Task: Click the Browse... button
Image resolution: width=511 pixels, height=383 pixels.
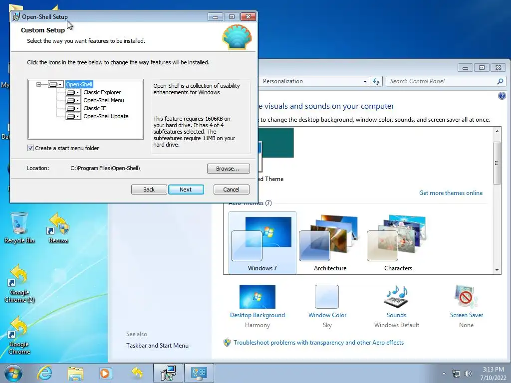Action: pyautogui.click(x=228, y=169)
